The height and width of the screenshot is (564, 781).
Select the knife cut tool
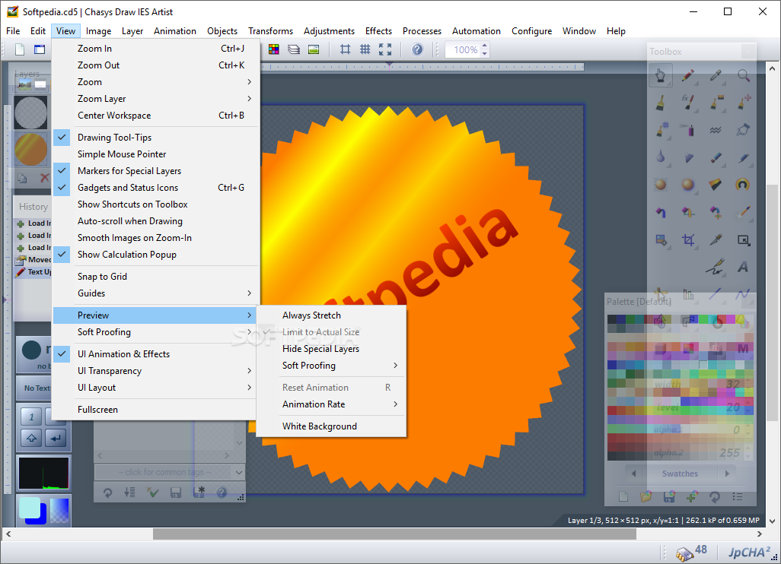(x=716, y=239)
